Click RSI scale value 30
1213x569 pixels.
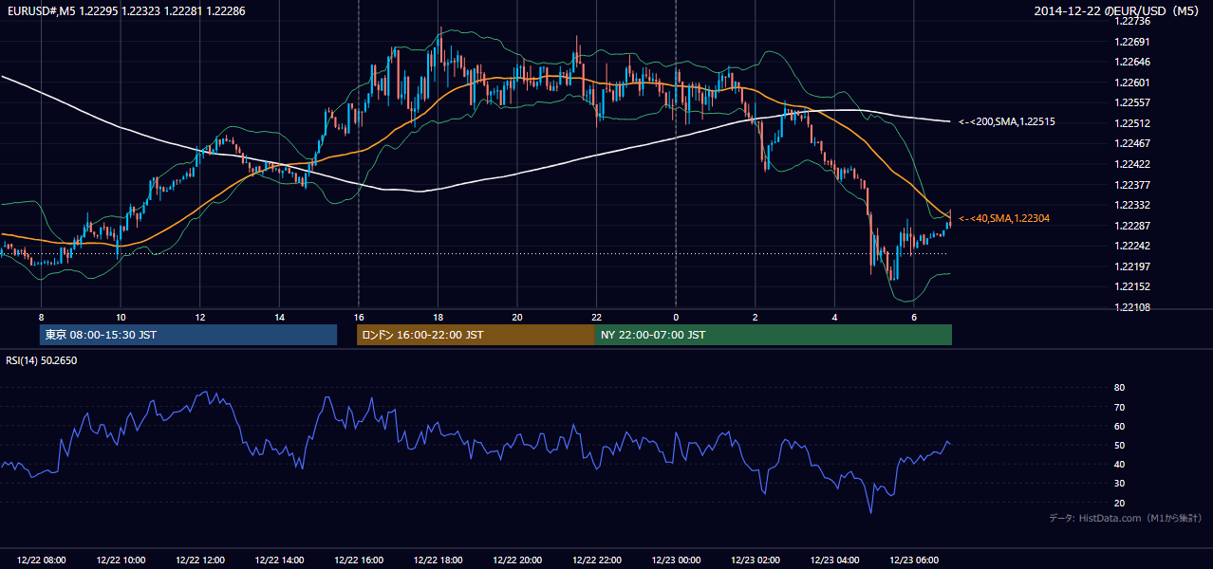click(1119, 484)
